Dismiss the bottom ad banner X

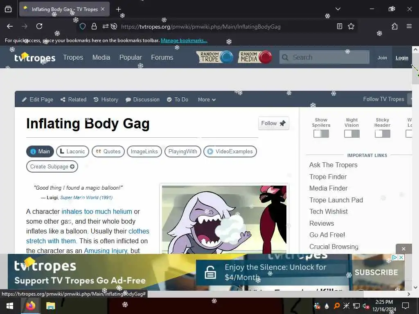click(403, 249)
